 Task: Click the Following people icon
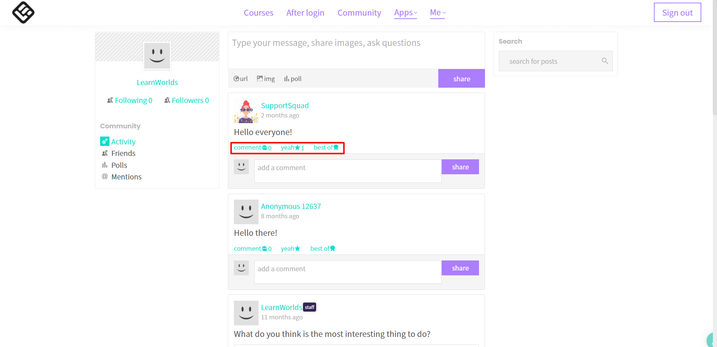110,100
